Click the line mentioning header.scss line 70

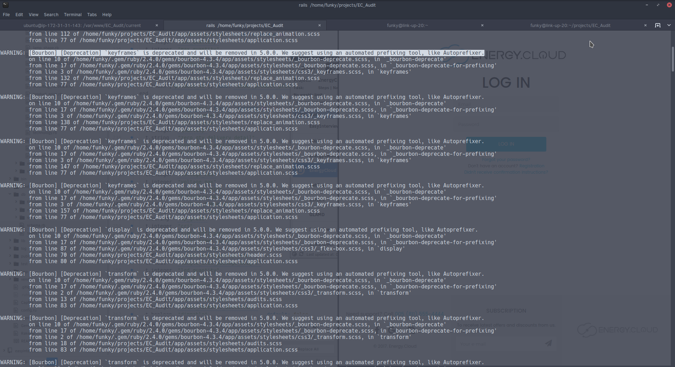pyautogui.click(x=155, y=255)
